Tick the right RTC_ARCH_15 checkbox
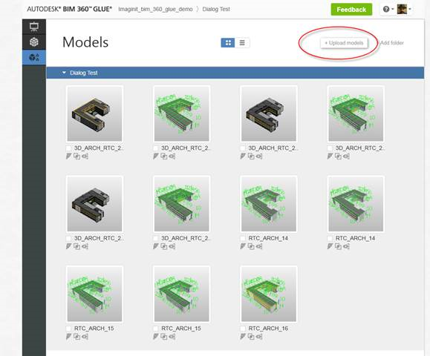Image resolution: width=430 pixels, height=356 pixels. (155, 329)
